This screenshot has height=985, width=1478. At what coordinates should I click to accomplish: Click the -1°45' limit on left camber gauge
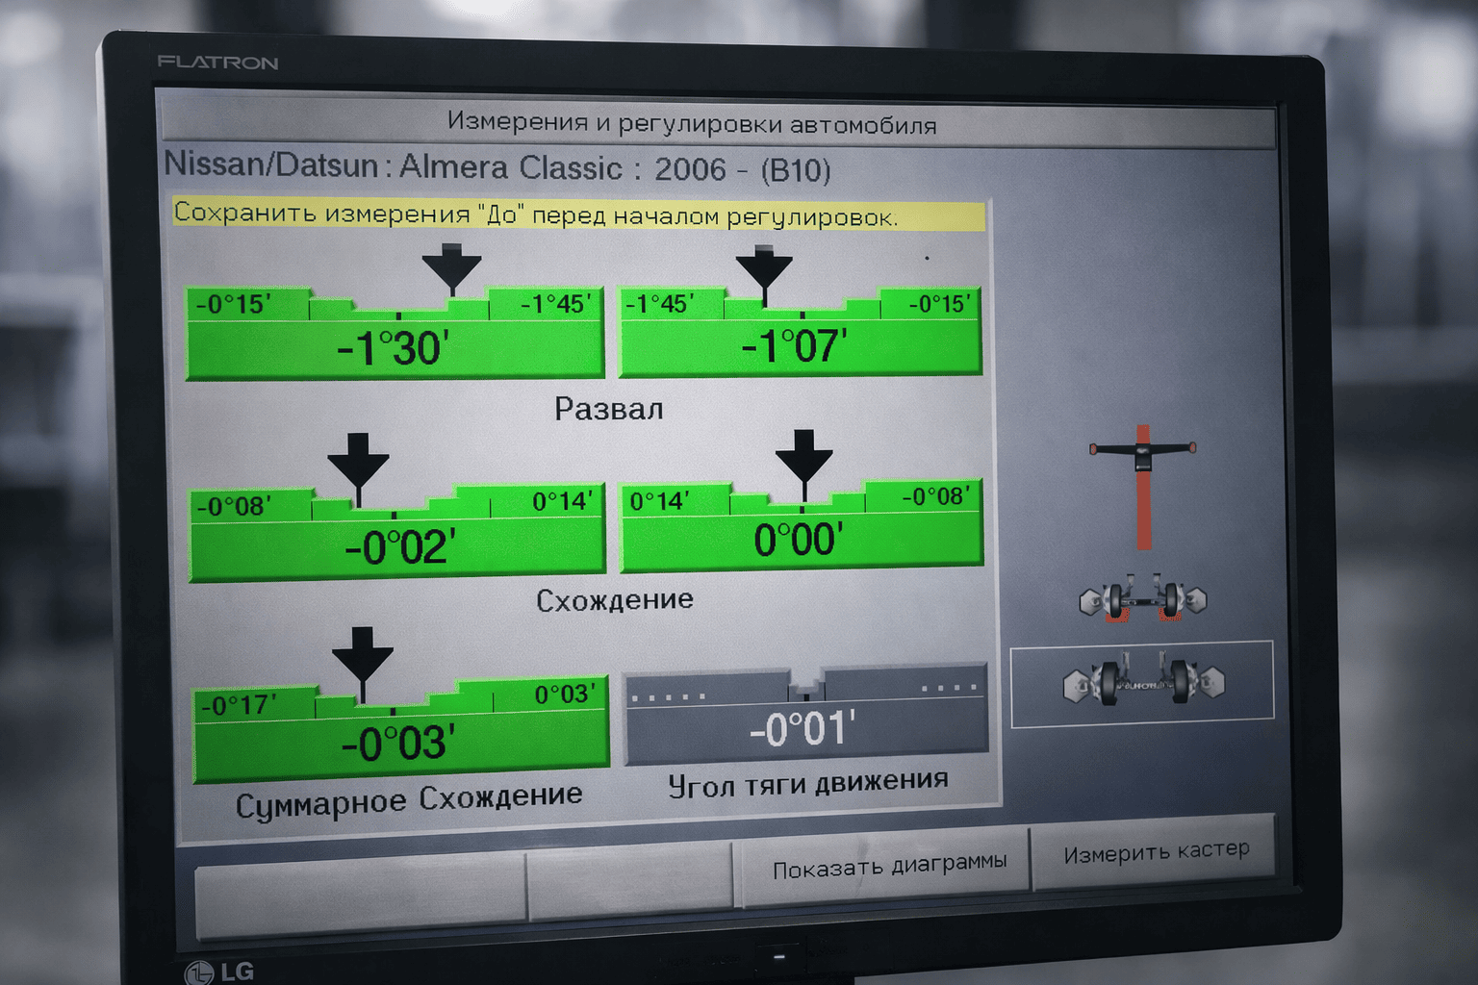[557, 304]
